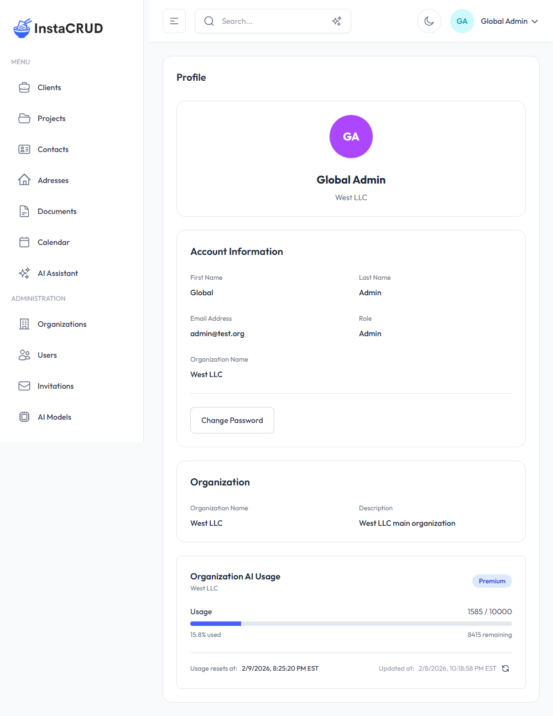Click the Change Password button
The height and width of the screenshot is (716, 553).
232,420
